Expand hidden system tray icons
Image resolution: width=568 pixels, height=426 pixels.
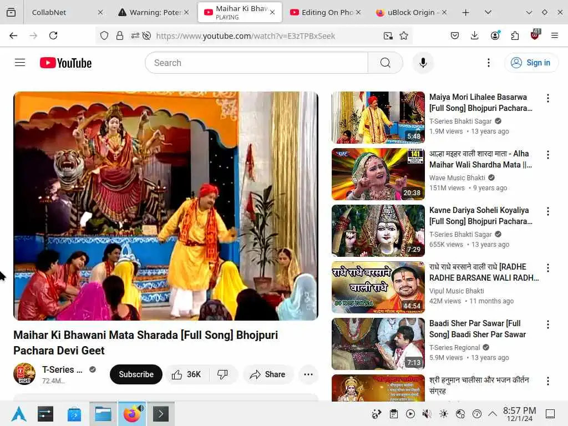pos(493,414)
